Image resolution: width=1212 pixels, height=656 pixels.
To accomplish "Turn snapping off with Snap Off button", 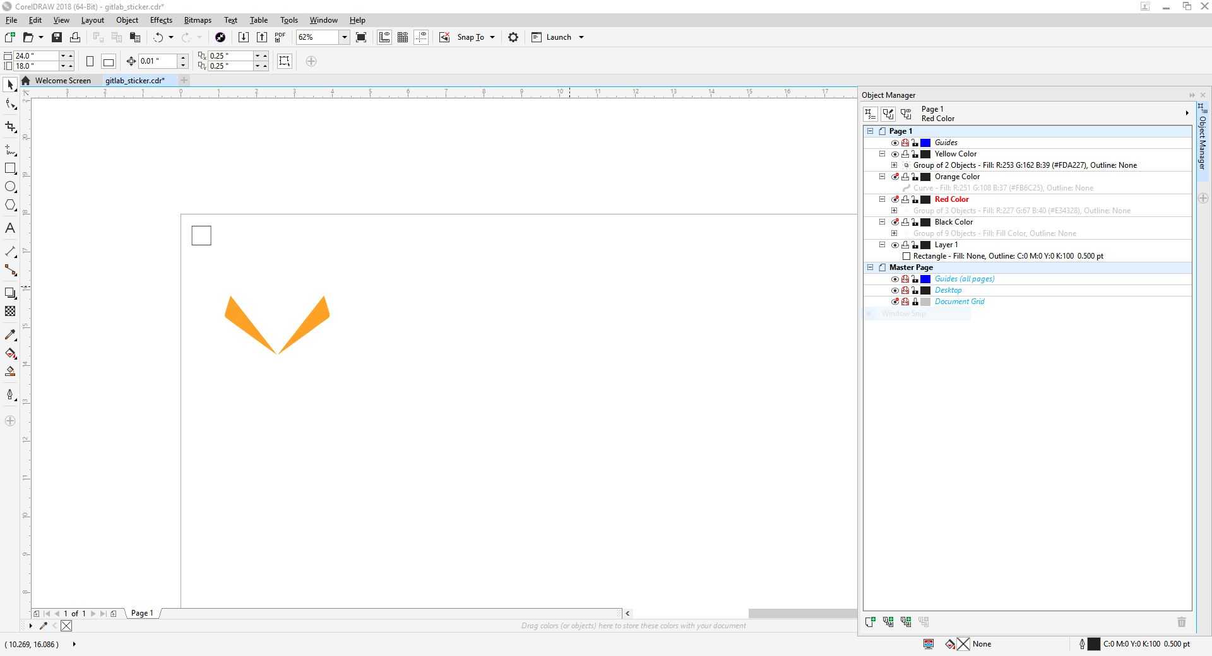I will 444,37.
